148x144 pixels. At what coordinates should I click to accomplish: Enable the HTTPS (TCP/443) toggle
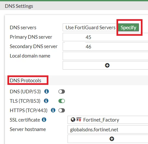[x=62, y=111]
